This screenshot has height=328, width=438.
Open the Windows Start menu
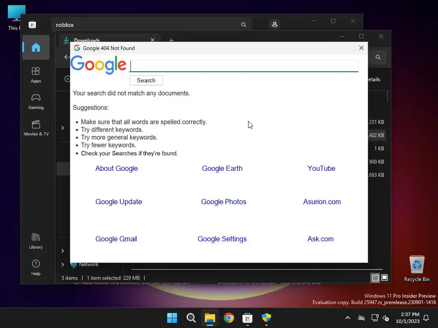(172, 318)
